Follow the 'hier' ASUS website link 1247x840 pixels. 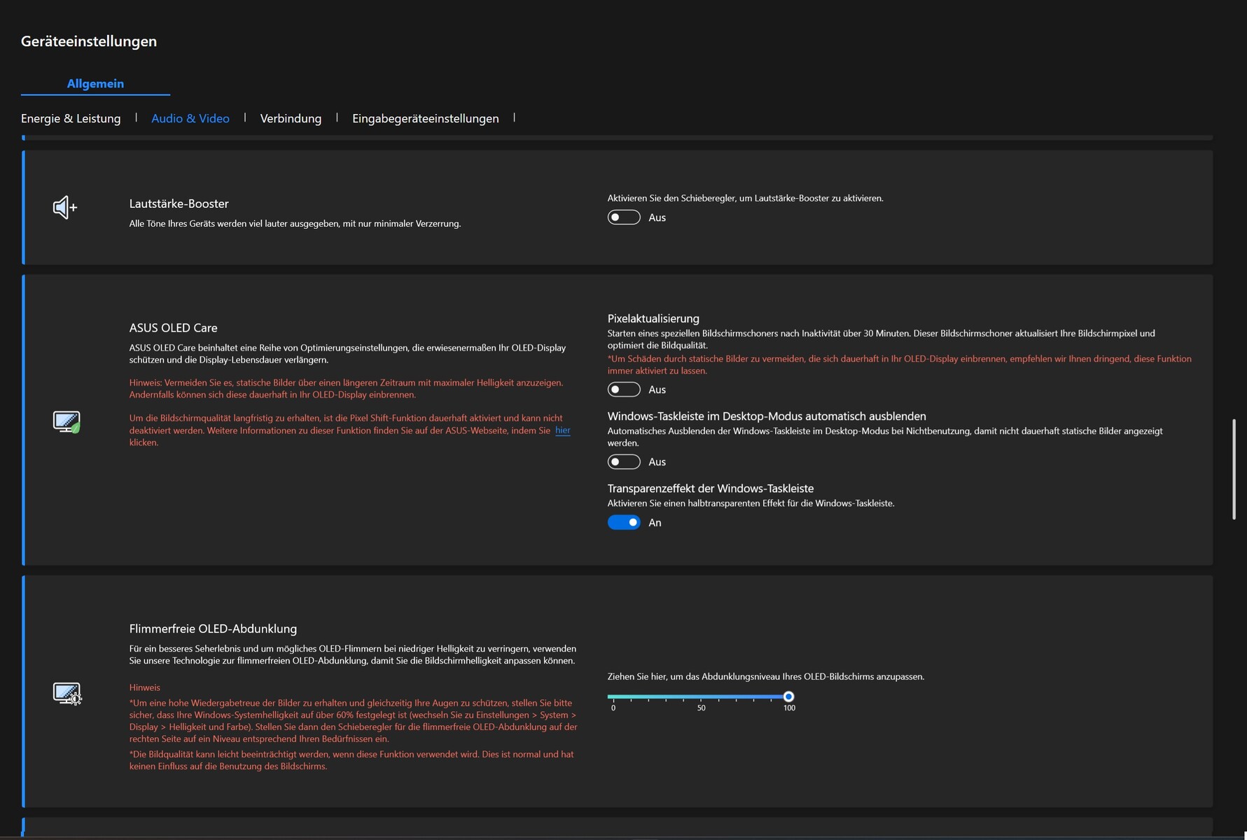click(563, 430)
